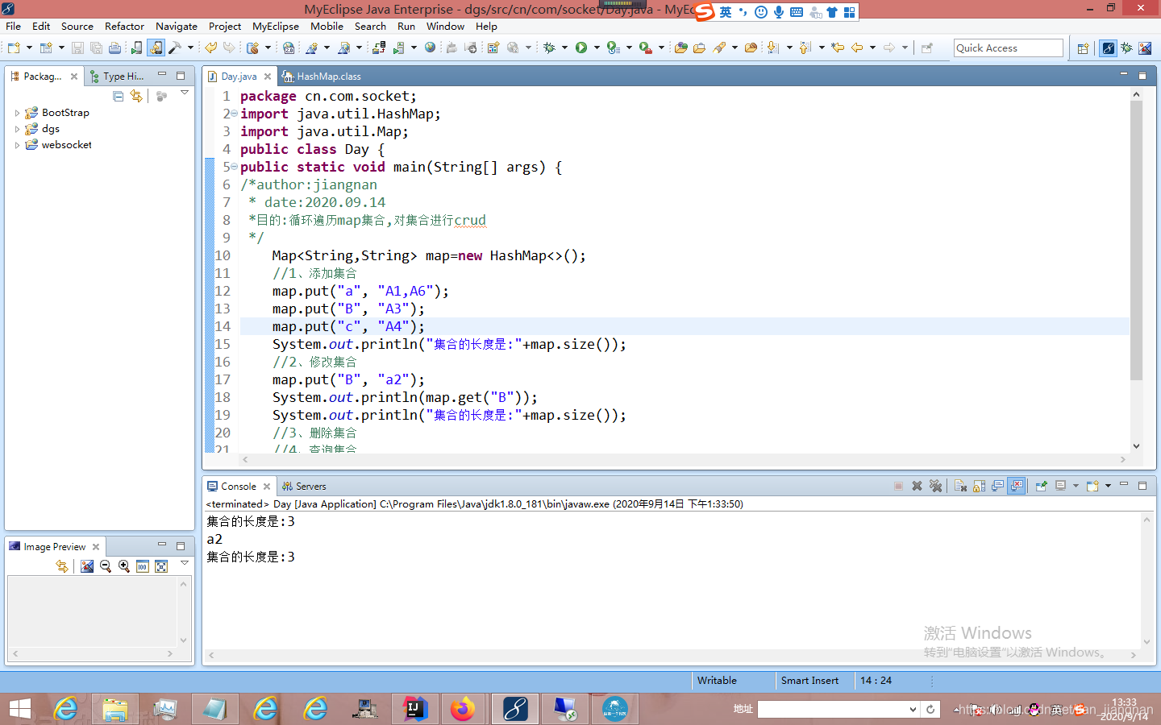Minimize the editor area pane
This screenshot has width=1161, height=725.
coord(1124,74)
